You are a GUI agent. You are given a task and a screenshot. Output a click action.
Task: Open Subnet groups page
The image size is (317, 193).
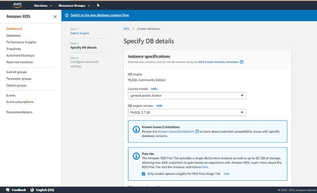point(17,72)
